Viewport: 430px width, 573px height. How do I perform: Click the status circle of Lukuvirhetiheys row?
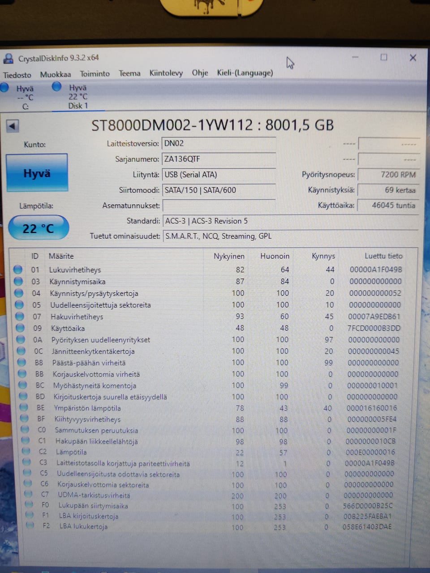pos(18,269)
